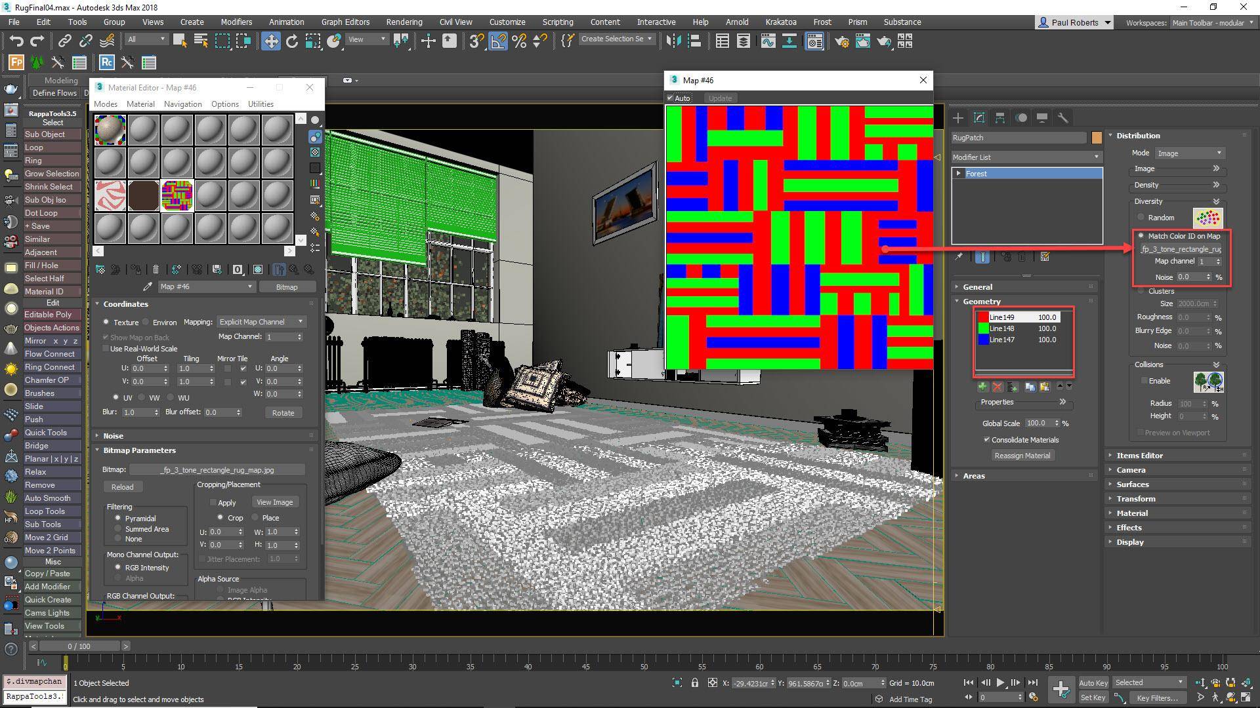Click the eyedropper to pick material from object
The width and height of the screenshot is (1260, 708).
point(147,286)
